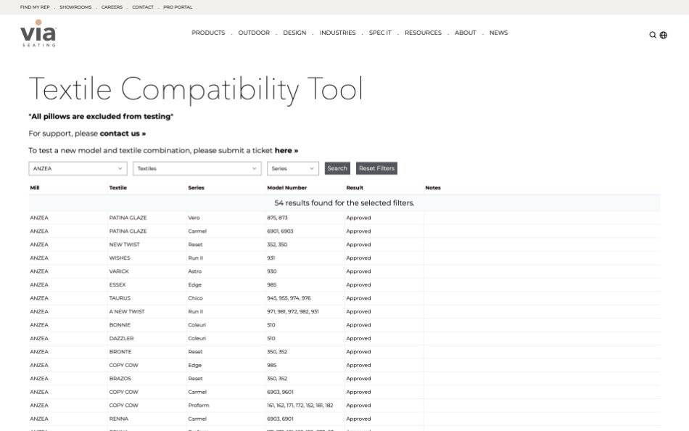The image size is (689, 431).
Task: Click the Model Number column header
Action: coord(287,188)
